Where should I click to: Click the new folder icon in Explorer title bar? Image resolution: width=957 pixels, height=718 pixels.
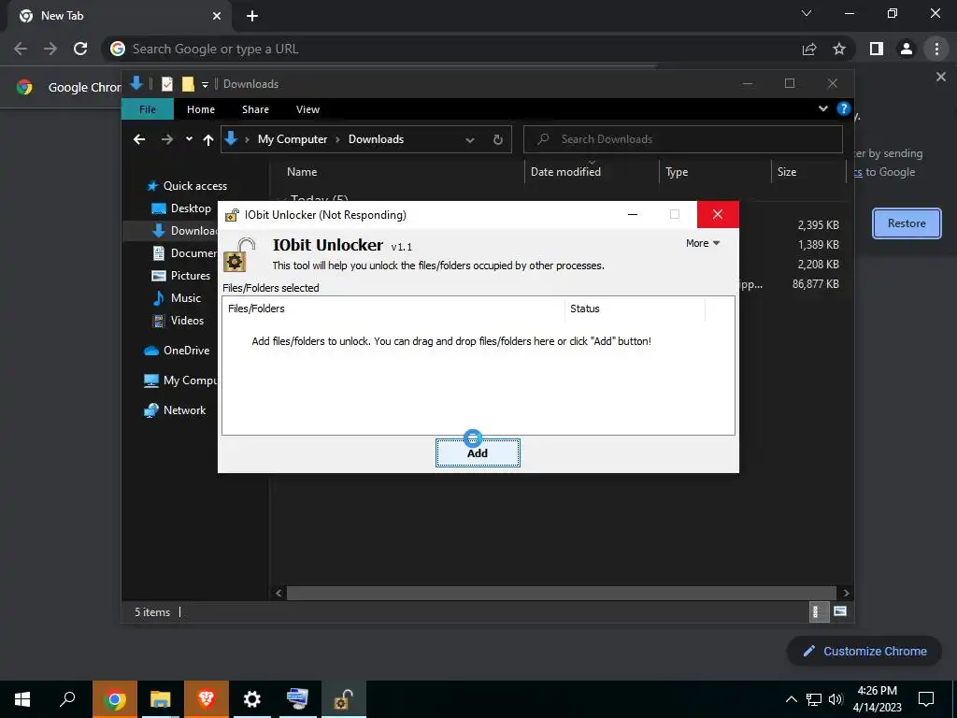pyautogui.click(x=188, y=83)
